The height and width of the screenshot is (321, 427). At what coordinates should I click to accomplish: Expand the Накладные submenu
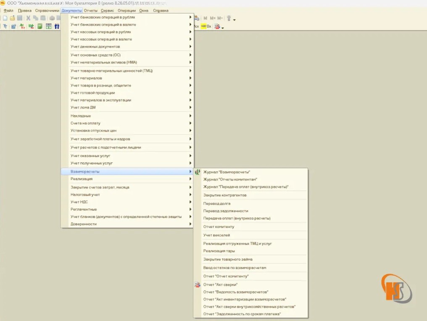(x=127, y=116)
